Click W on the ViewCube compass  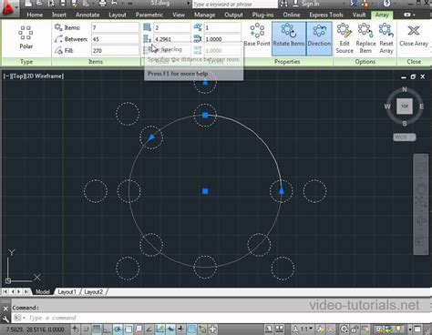387,107
